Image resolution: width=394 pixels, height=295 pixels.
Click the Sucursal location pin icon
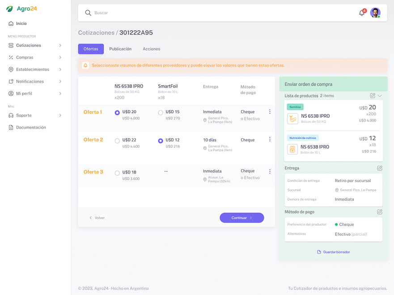pyautogui.click(x=337, y=190)
